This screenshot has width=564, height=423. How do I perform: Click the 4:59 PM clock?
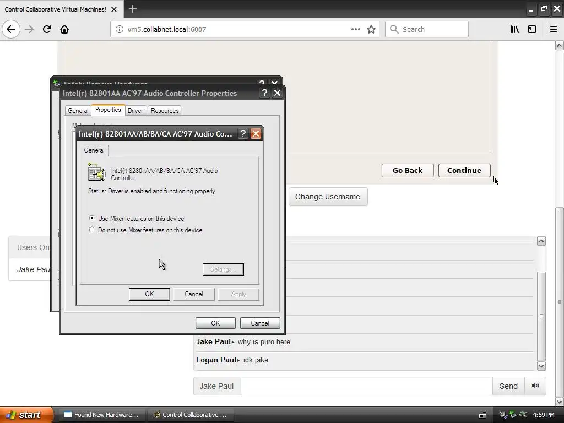(x=544, y=415)
